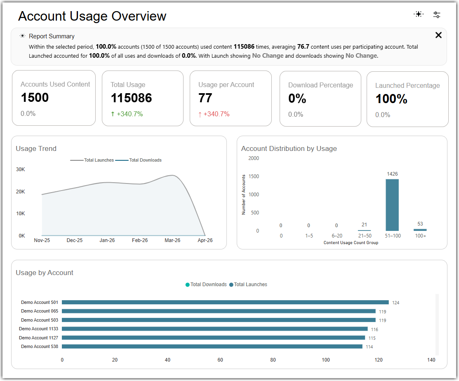Select the Demo Account 501 bar
This screenshot has width=459, height=381.
[225, 302]
